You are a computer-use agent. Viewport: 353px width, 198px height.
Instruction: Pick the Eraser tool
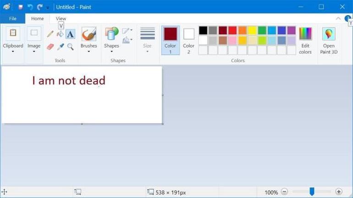pyautogui.click(x=50, y=46)
